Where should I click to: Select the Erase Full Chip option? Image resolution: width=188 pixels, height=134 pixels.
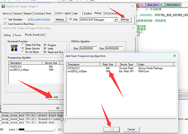coord(23,45)
